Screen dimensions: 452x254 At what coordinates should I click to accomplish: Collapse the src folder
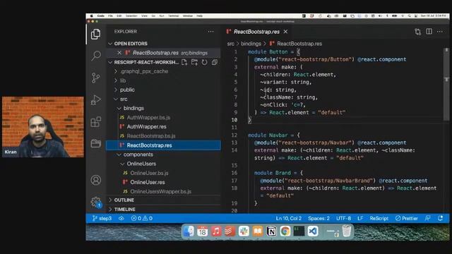pyautogui.click(x=121, y=99)
